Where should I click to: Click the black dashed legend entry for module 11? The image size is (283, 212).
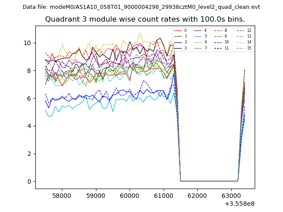218,48
